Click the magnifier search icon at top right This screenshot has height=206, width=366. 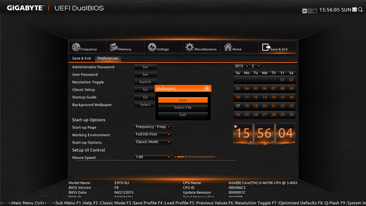360,10
